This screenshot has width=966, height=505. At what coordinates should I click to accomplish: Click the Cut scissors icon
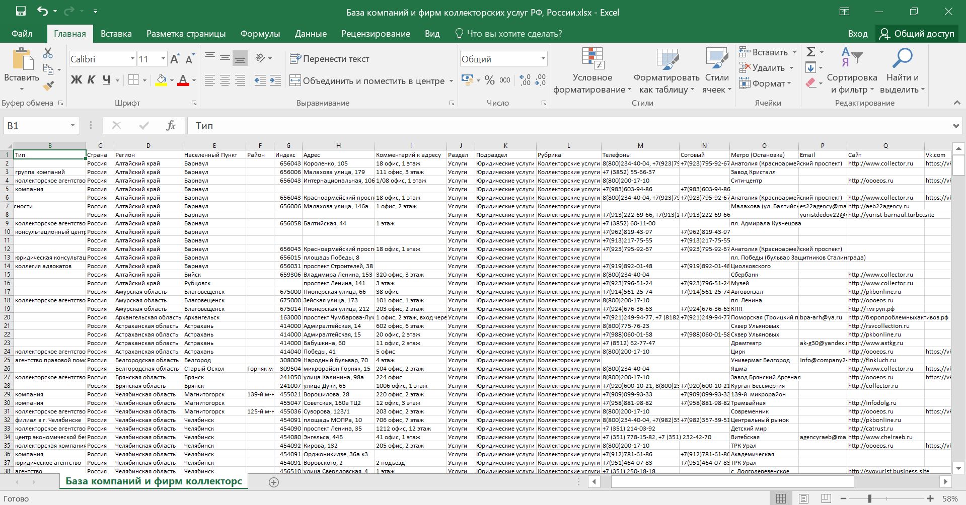point(48,53)
